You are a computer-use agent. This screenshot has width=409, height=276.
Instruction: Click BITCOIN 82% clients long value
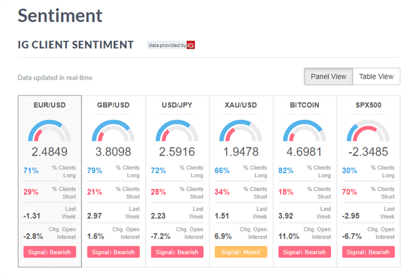point(286,171)
